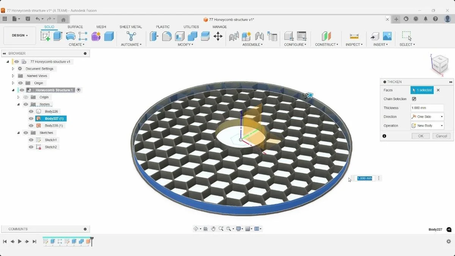Open the data panel grid icon
Viewport: 455px width, 256px height.
5,19
